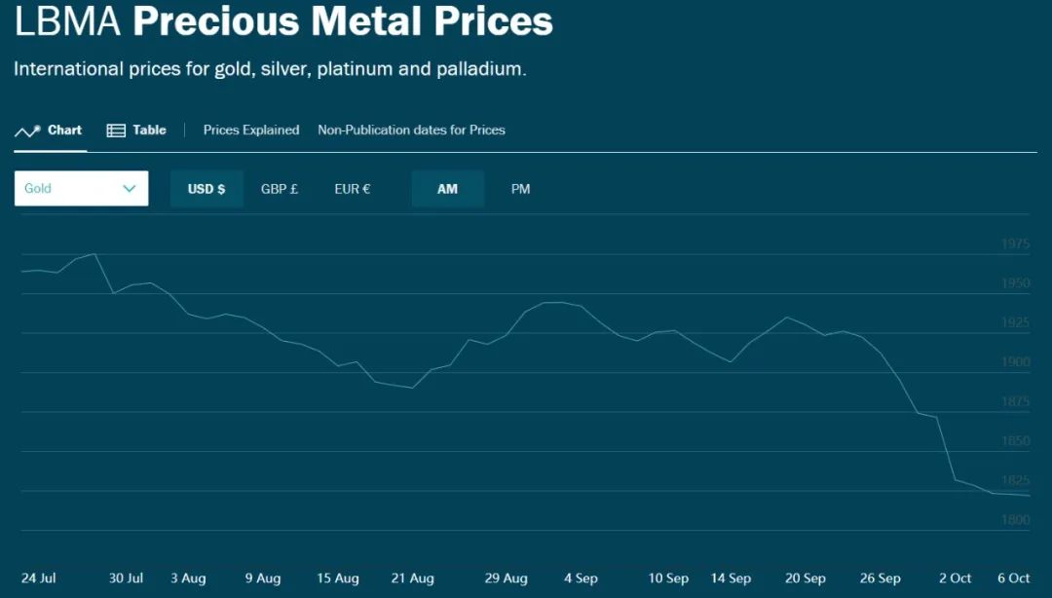Click the 24 Jul date label
The image size is (1052, 598).
39,579
